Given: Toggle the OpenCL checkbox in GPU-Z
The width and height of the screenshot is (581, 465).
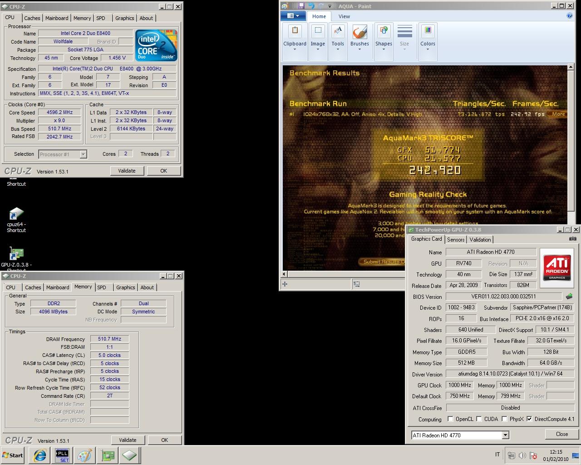Looking at the screenshot, I should click(450, 419).
